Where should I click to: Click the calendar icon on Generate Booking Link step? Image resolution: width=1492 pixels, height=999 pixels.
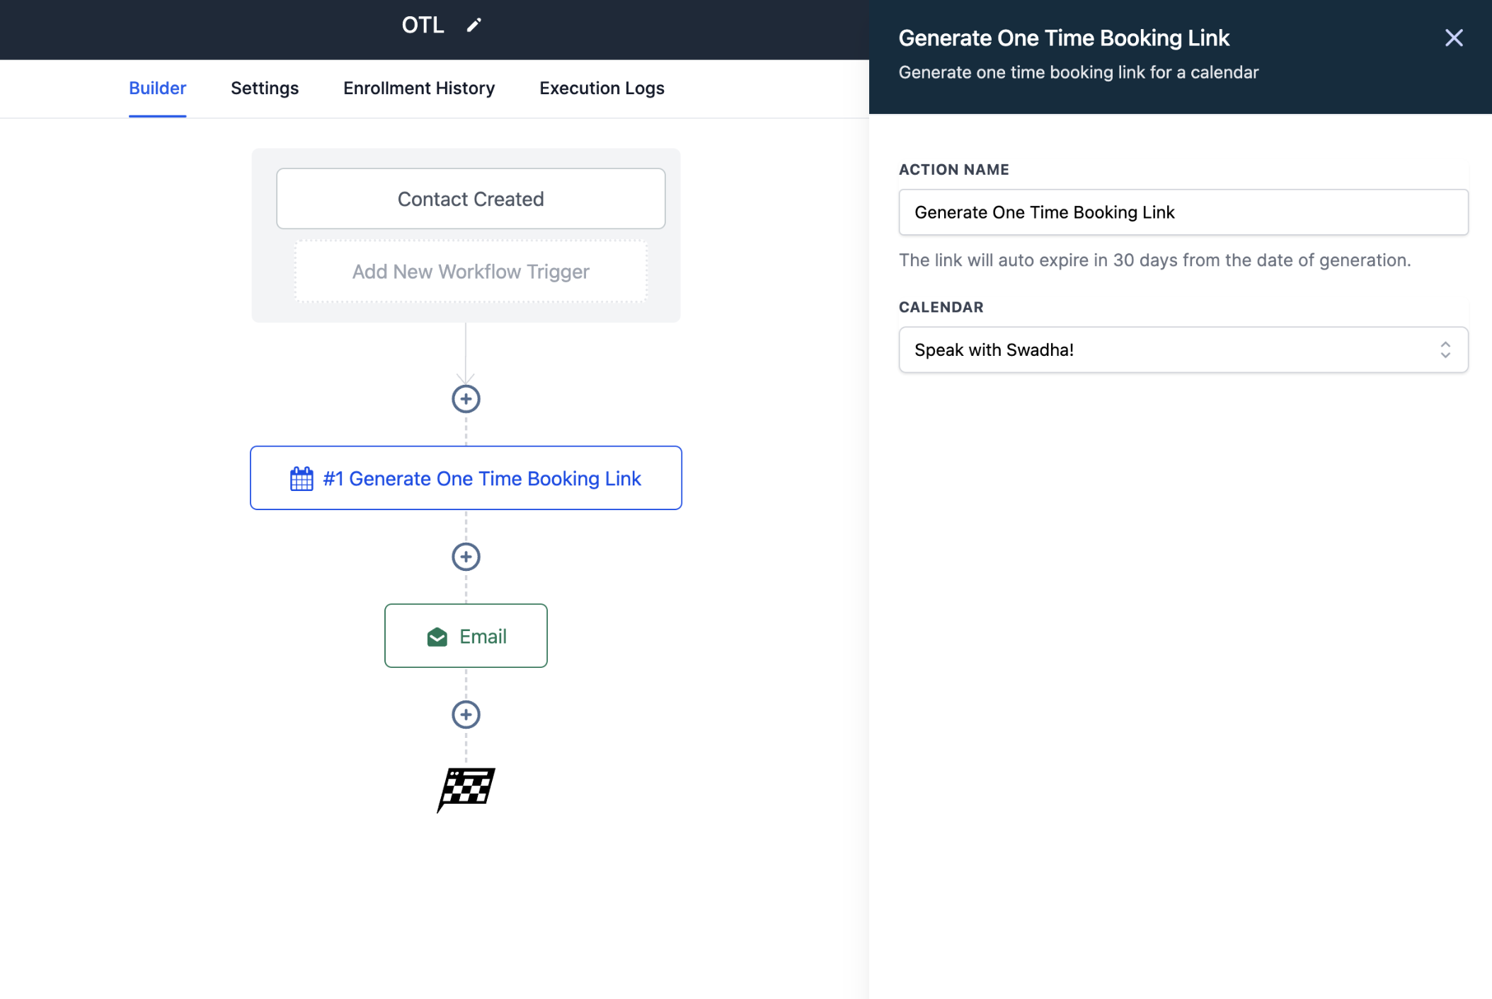coord(301,478)
